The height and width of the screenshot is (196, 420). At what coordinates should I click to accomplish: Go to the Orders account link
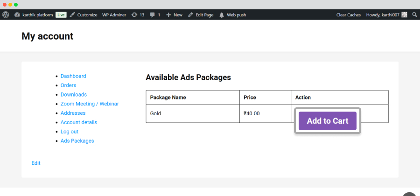click(x=68, y=85)
